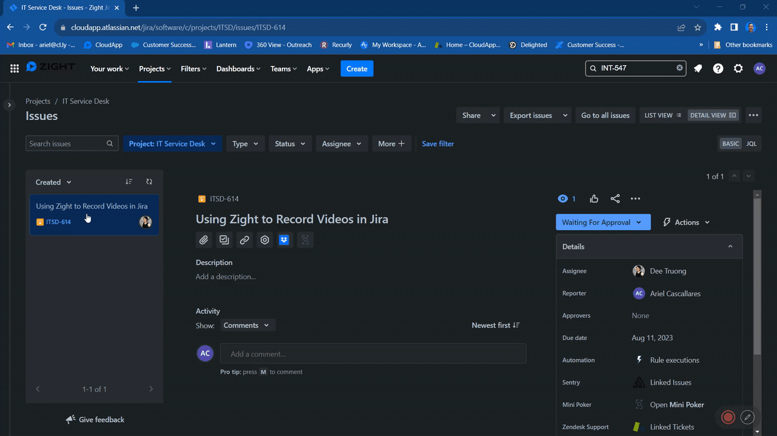Open the more options menu beside Detail View
777x436 pixels.
tap(753, 115)
